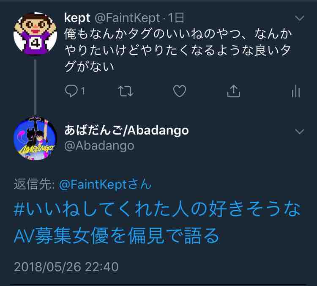Open the @FaintKeptさん reply mention link

click(x=105, y=184)
